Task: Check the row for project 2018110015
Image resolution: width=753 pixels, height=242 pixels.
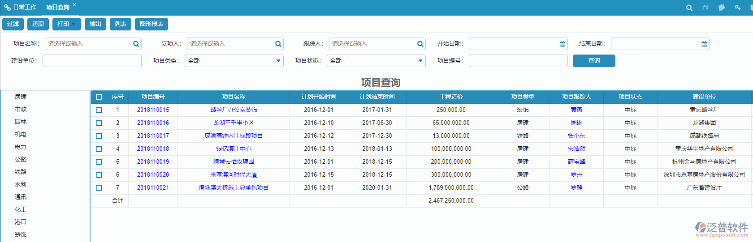Action: 99,110
